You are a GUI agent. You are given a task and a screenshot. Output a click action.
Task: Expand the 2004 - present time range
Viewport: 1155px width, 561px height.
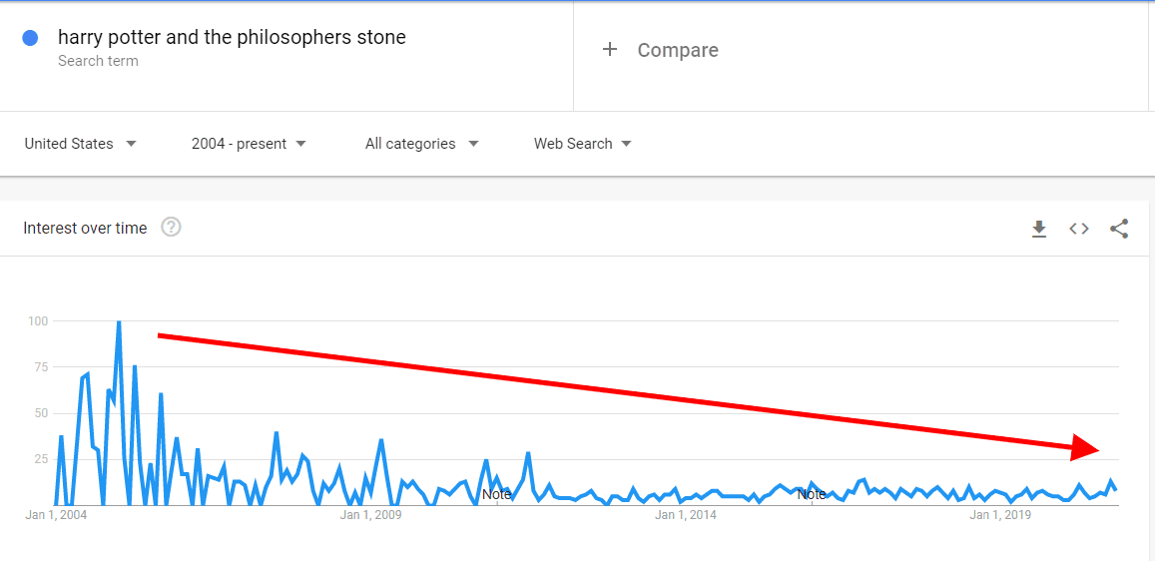click(249, 144)
